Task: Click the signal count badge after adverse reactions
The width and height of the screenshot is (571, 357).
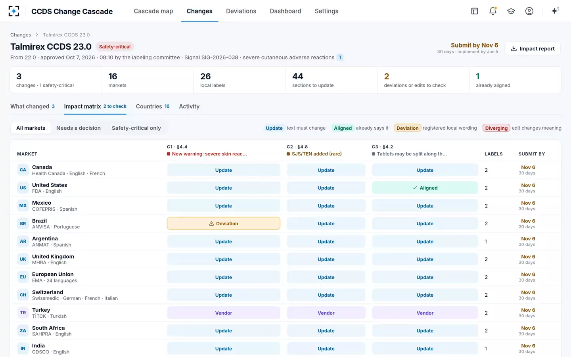Action: tap(340, 57)
